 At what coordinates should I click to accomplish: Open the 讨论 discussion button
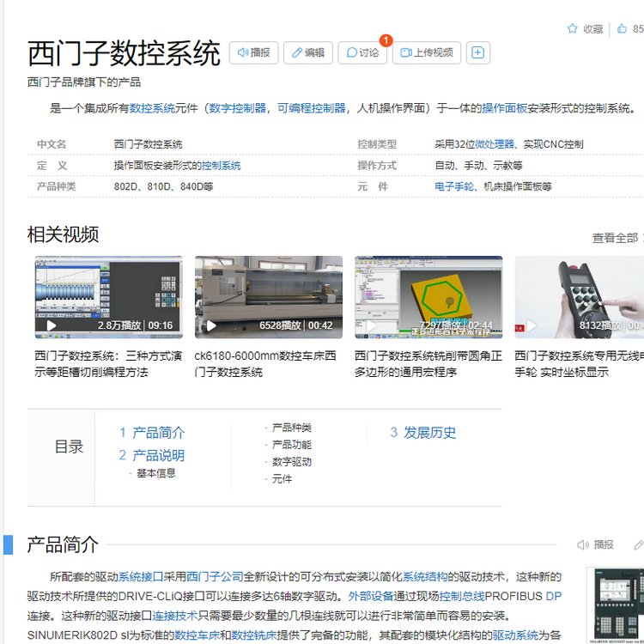point(362,52)
